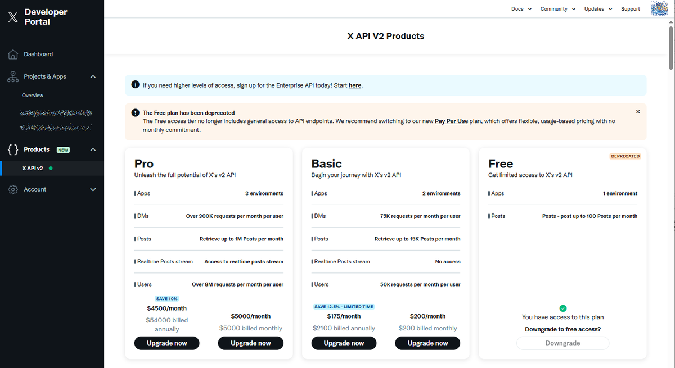Click the SAVE 10% badge on Pro
Screen dimensions: 675x368
(166, 298)
